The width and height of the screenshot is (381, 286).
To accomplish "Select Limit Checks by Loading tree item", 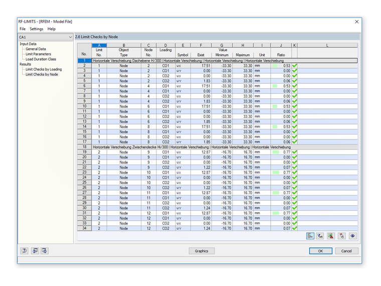I will coord(44,69).
